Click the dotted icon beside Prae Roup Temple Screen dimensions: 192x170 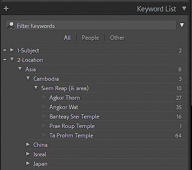coord(44,126)
